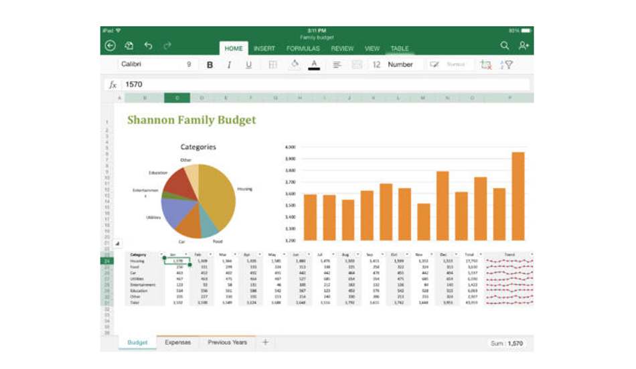Tap the formula bar showing 1570
The width and height of the screenshot is (636, 369).
[326, 84]
